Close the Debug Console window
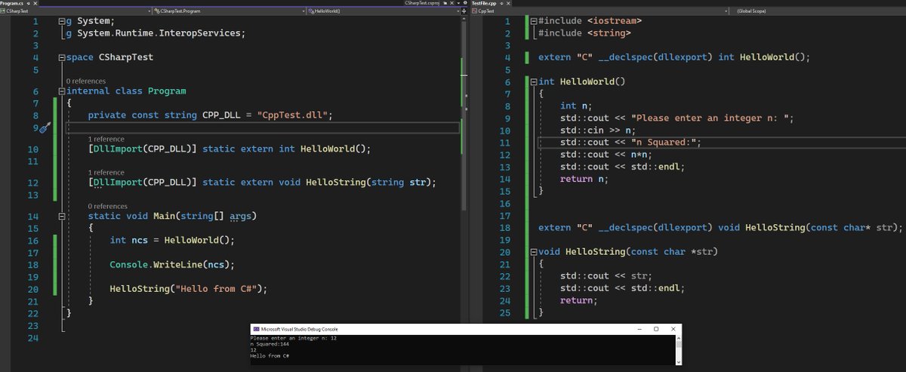The image size is (906, 372). click(x=672, y=329)
